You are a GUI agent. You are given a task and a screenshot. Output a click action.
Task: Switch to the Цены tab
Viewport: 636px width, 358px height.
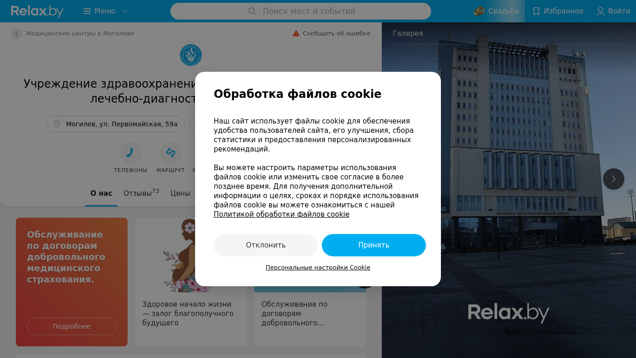click(x=180, y=193)
